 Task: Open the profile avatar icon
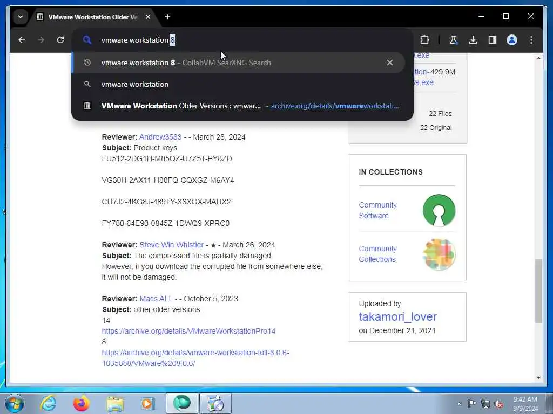(512, 40)
